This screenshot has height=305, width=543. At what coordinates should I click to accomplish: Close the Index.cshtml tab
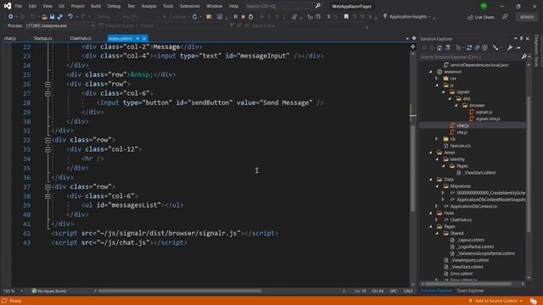point(144,38)
